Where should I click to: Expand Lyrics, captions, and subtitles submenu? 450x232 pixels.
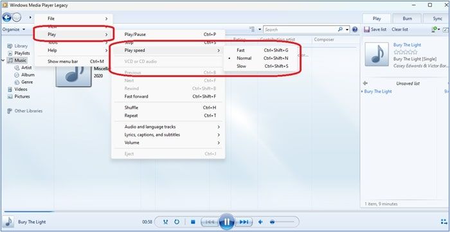168,134
